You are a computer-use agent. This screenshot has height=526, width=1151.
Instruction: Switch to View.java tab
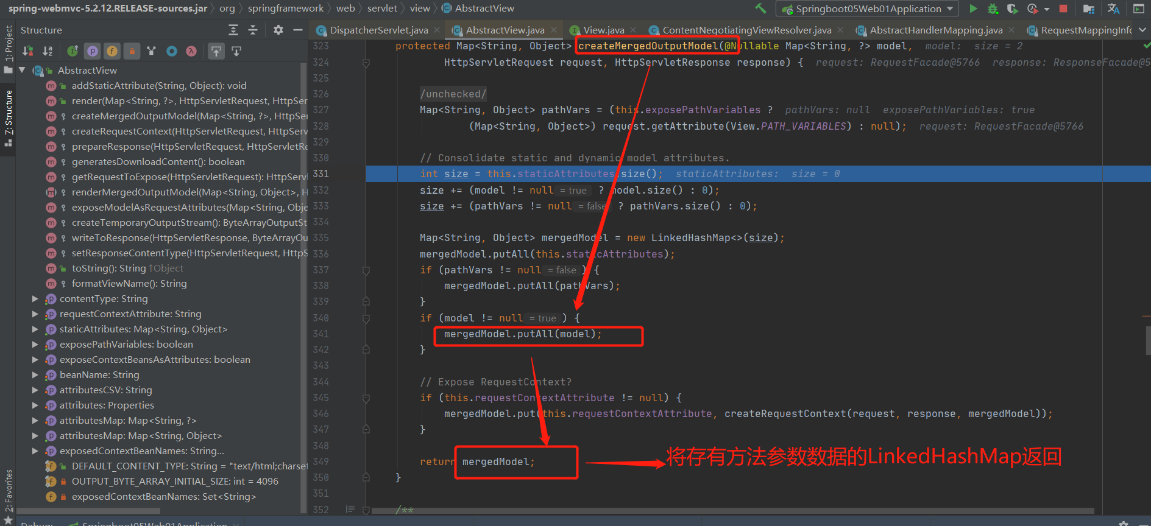[604, 30]
